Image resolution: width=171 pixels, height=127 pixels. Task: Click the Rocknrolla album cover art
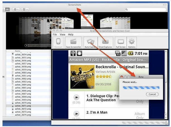click(x=82, y=77)
